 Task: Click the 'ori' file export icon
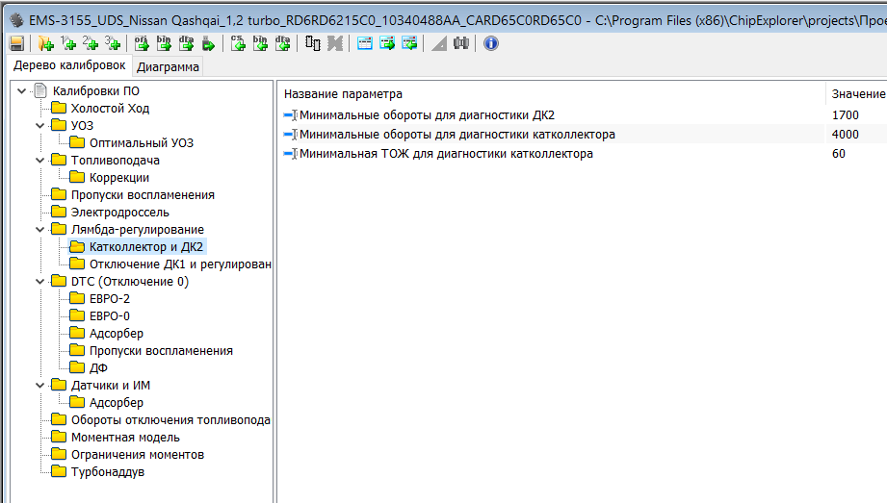click(142, 43)
